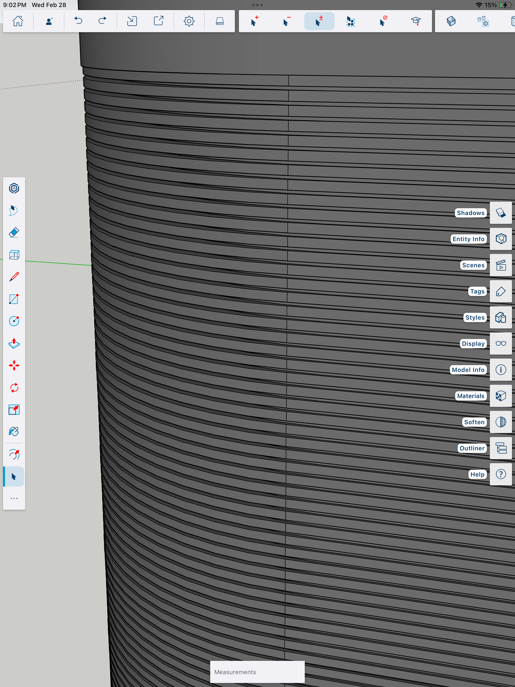Image resolution: width=515 pixels, height=687 pixels.
Task: Open the Tags panel
Action: [501, 291]
